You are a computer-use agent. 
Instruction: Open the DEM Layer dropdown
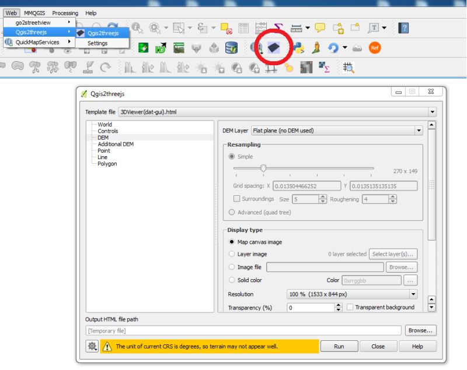point(337,130)
